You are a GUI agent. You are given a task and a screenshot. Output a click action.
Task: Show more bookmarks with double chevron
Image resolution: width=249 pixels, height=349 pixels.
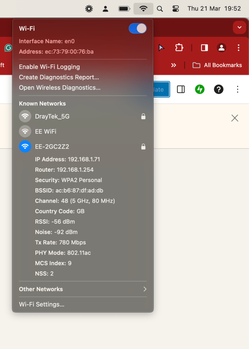pos(174,65)
